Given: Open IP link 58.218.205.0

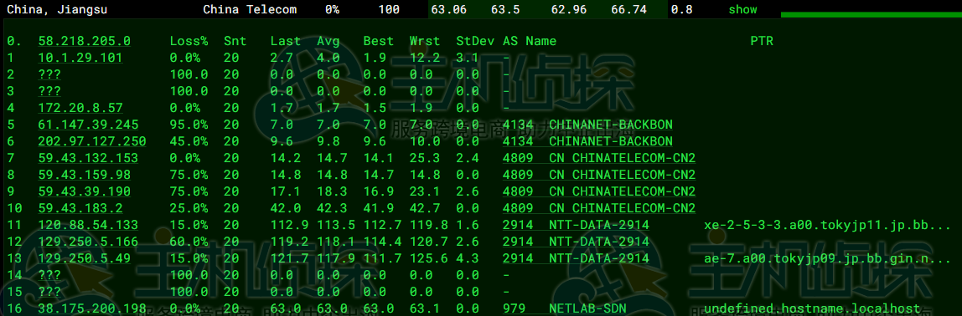Looking at the screenshot, I should click(84, 41).
